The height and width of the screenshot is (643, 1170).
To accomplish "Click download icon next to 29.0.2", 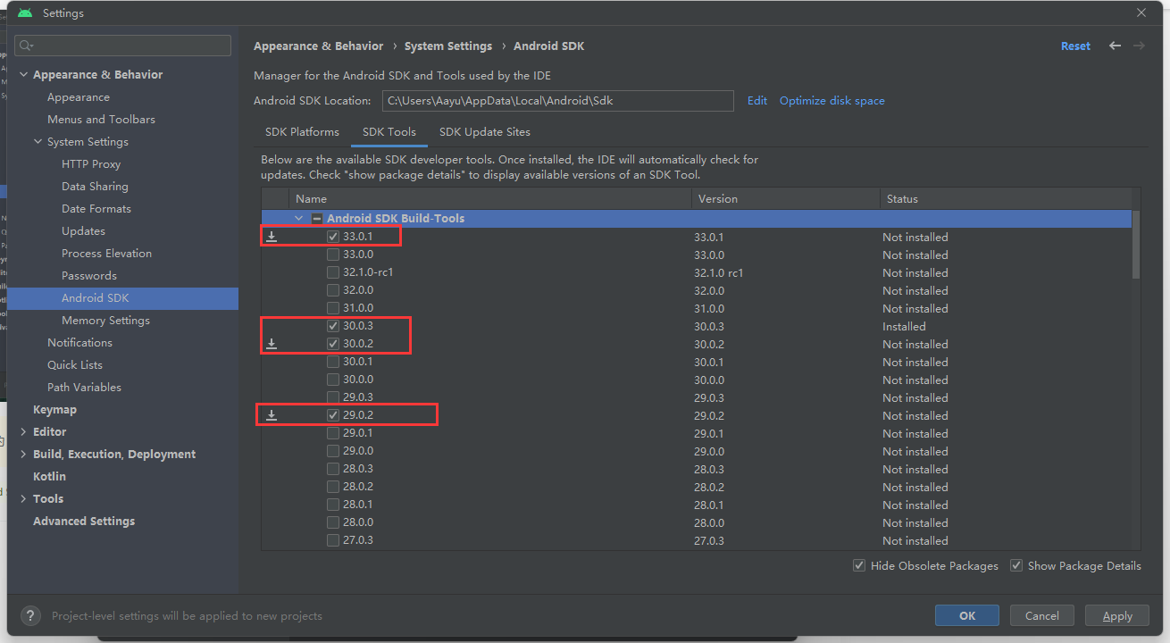I will pyautogui.click(x=272, y=416).
